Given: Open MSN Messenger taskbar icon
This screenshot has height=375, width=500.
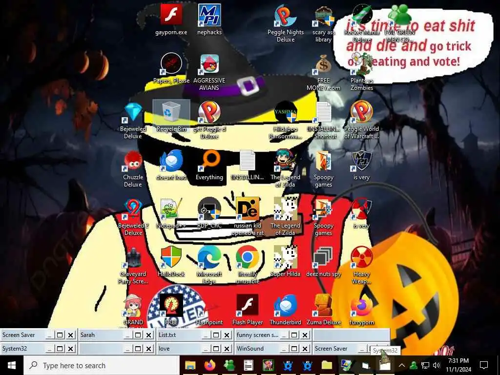Looking at the screenshot, I should (229, 365).
